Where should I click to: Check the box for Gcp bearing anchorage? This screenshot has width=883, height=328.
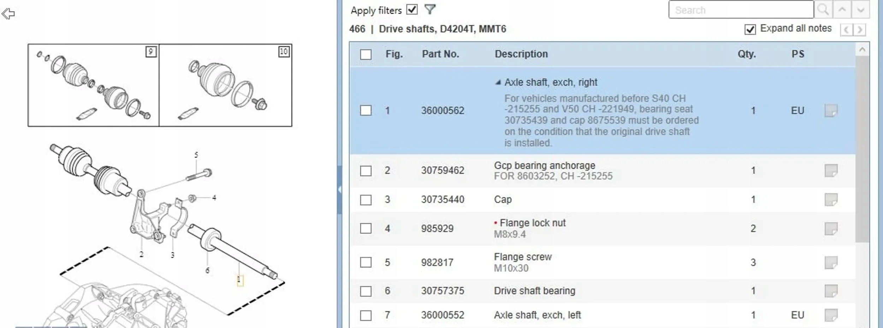(366, 171)
